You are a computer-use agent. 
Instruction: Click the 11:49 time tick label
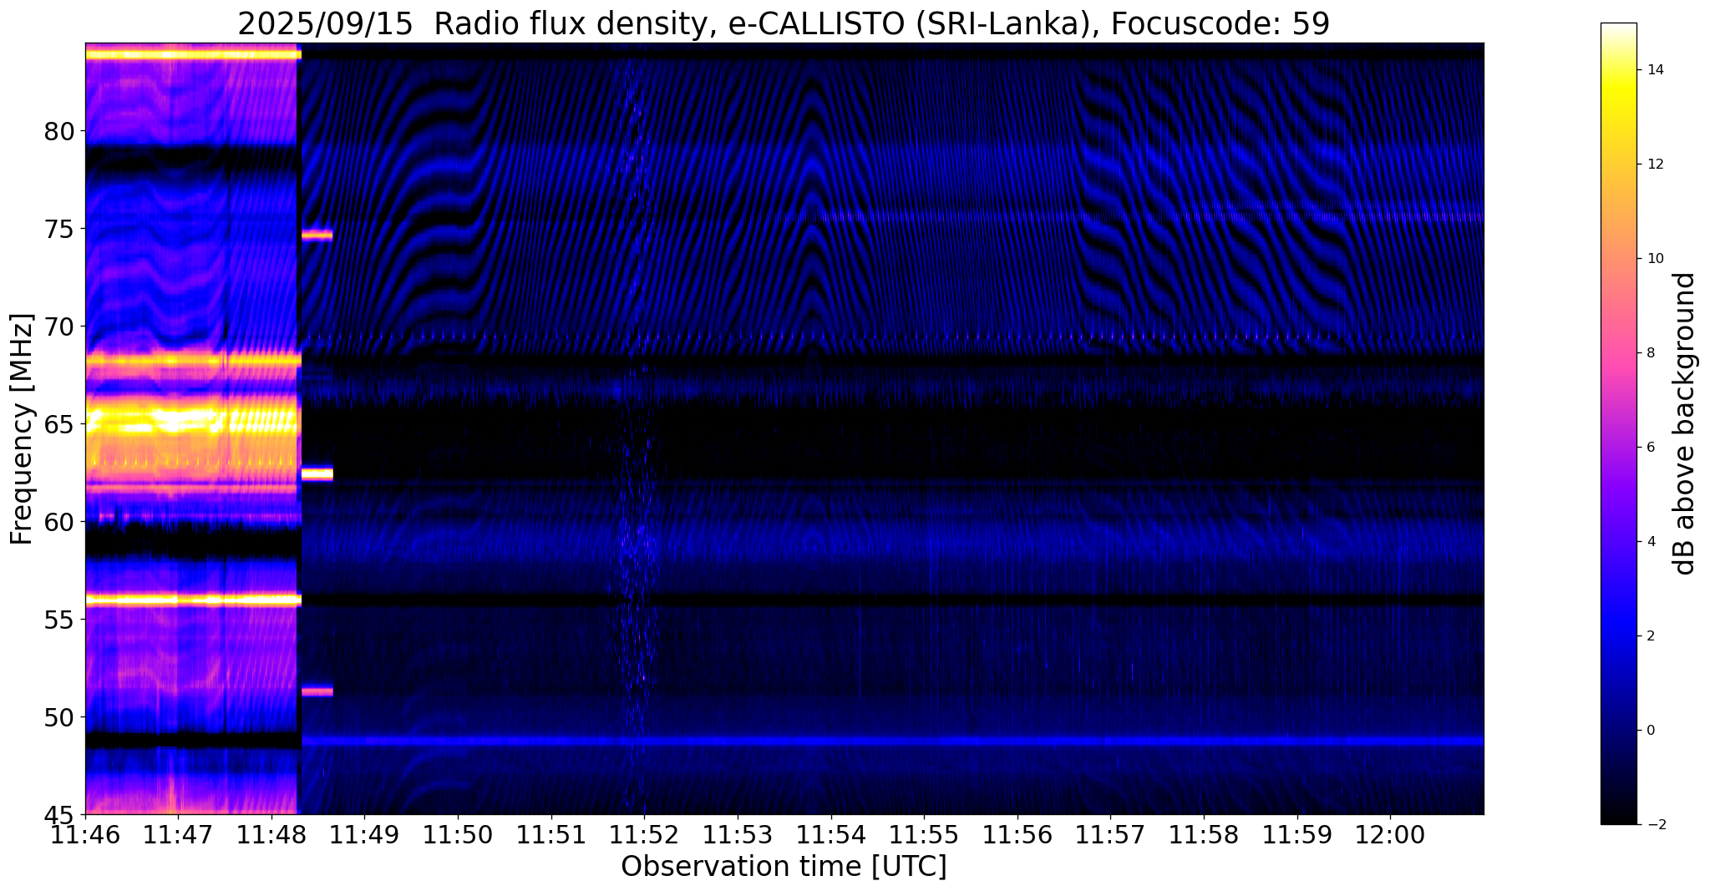tap(364, 835)
